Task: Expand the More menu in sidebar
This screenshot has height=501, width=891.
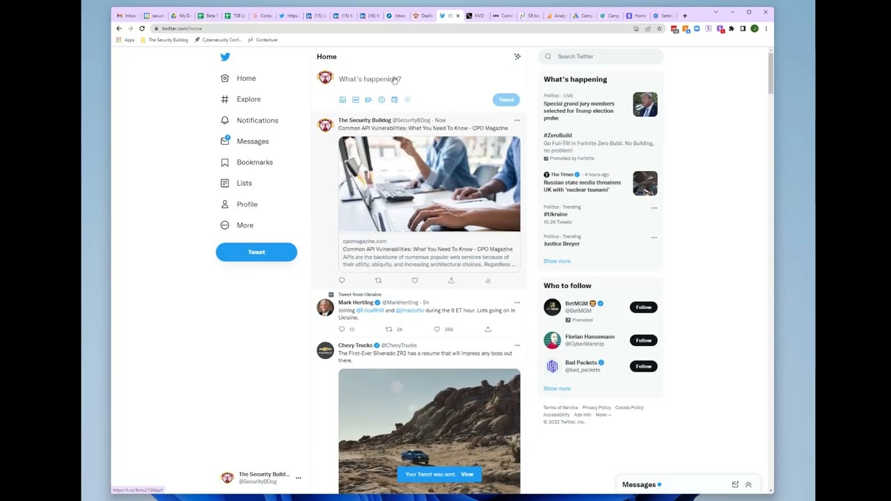Action: tap(237, 225)
